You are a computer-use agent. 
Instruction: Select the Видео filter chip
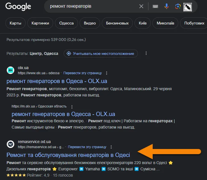tap(90, 23)
